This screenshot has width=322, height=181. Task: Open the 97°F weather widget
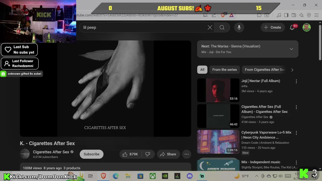point(242,176)
